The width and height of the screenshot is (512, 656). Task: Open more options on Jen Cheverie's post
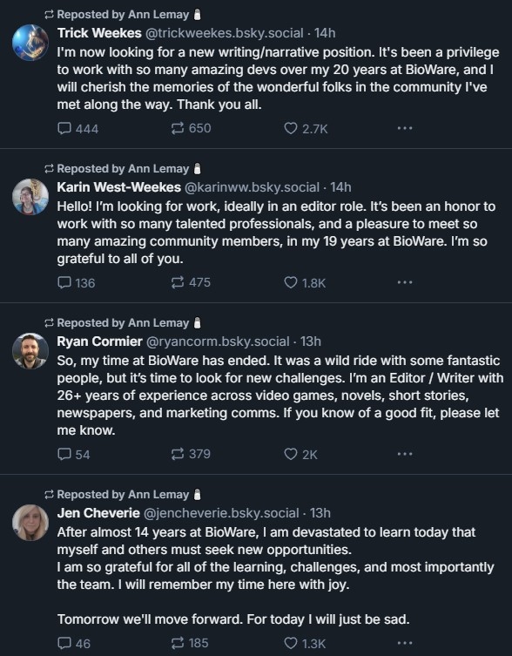405,643
